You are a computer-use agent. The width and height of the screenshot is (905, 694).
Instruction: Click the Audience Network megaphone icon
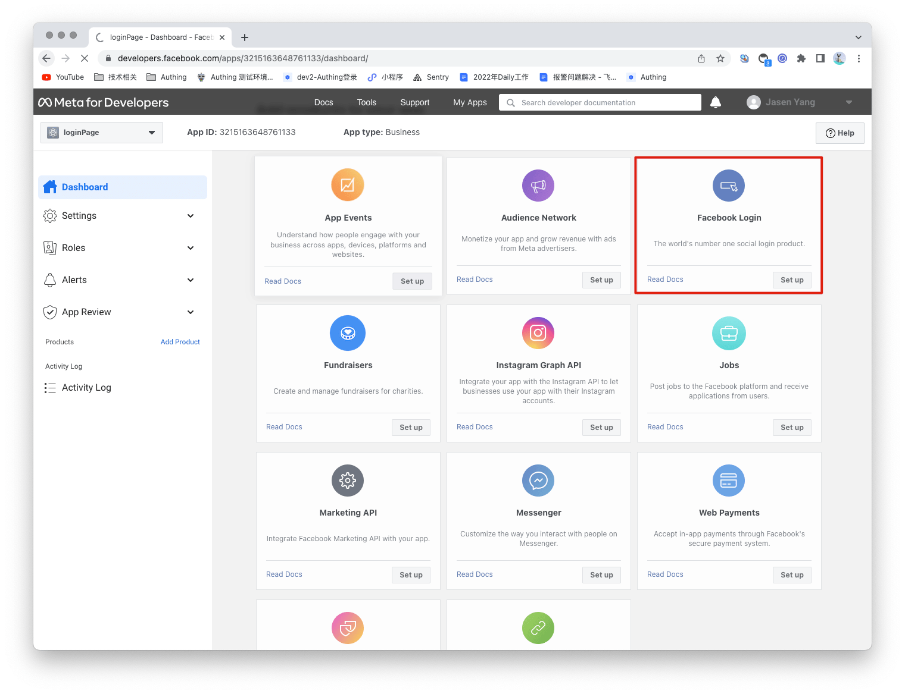click(538, 186)
